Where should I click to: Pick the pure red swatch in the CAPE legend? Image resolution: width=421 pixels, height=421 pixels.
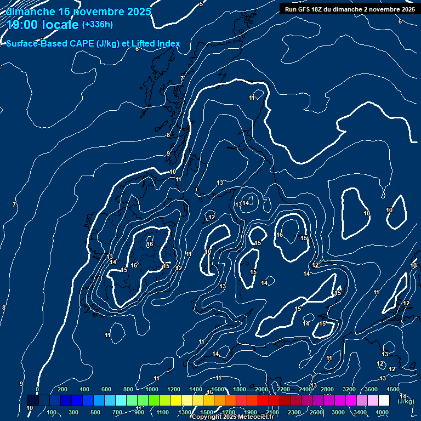[263, 401]
